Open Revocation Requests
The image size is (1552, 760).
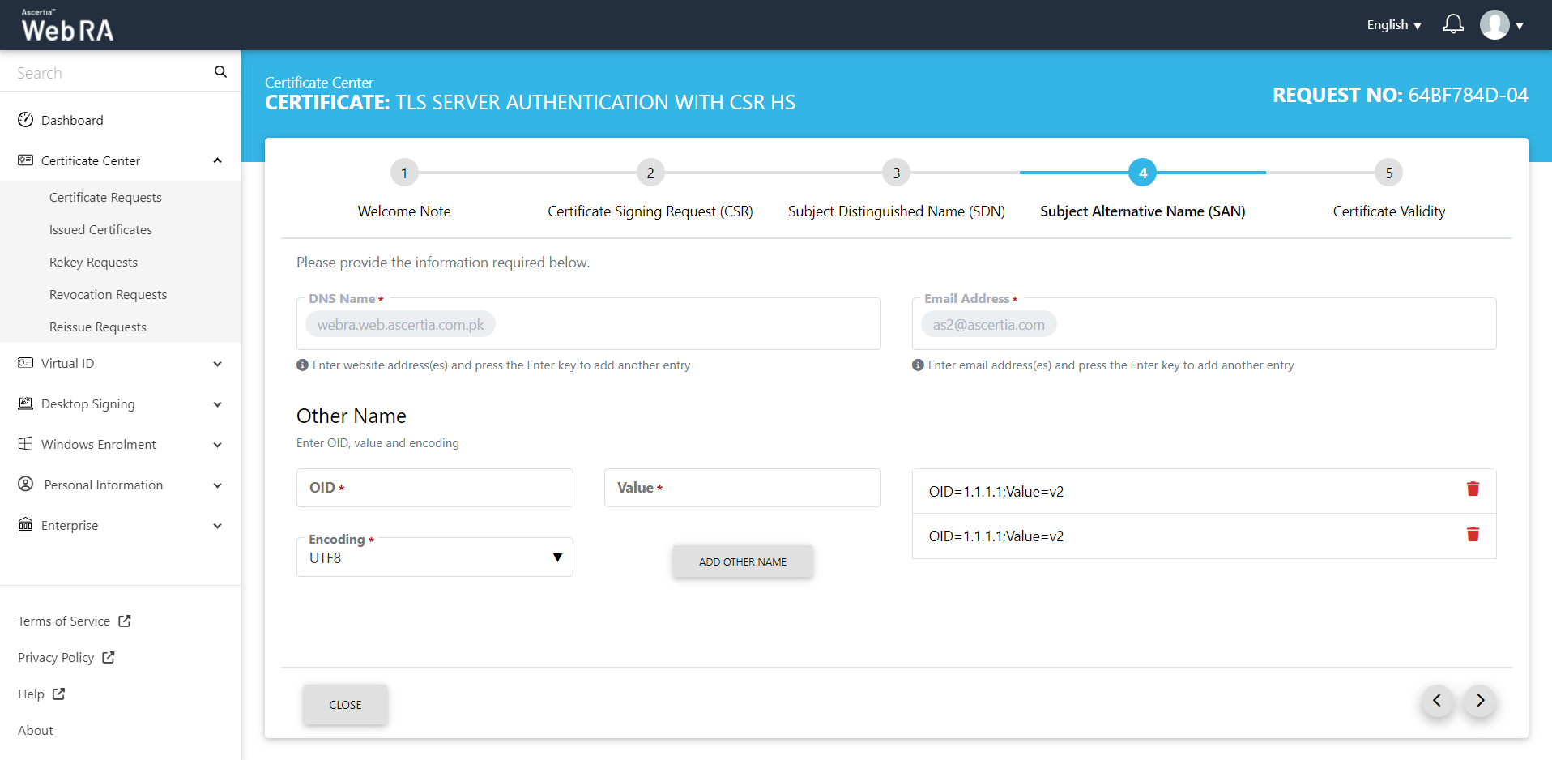tap(108, 294)
